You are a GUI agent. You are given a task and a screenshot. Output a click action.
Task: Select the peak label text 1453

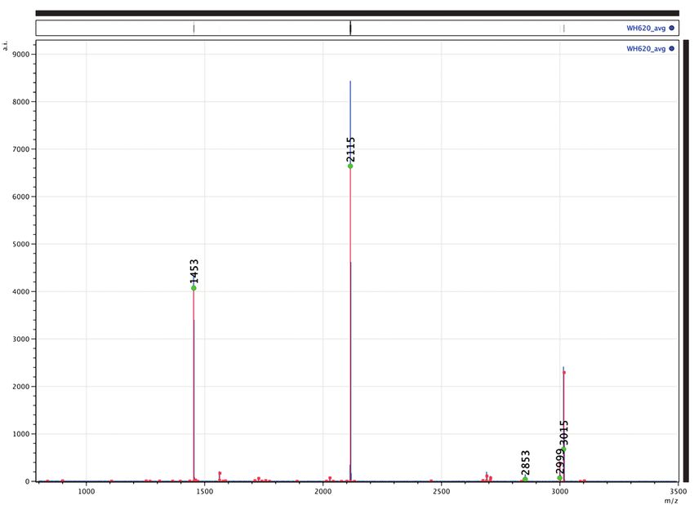[194, 271]
